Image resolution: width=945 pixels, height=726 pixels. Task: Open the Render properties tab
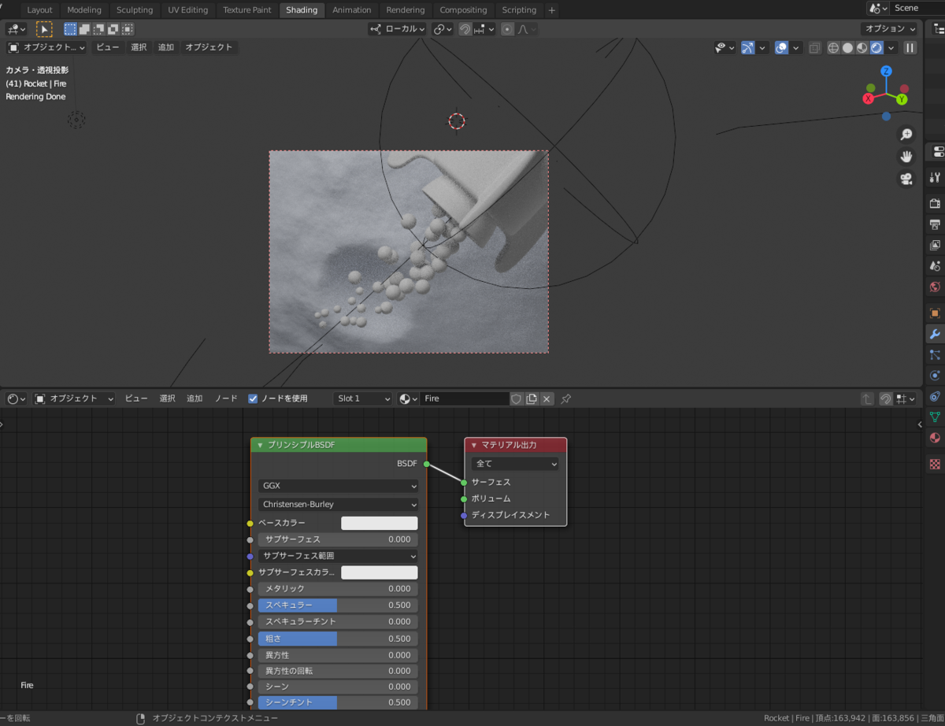tap(935, 204)
